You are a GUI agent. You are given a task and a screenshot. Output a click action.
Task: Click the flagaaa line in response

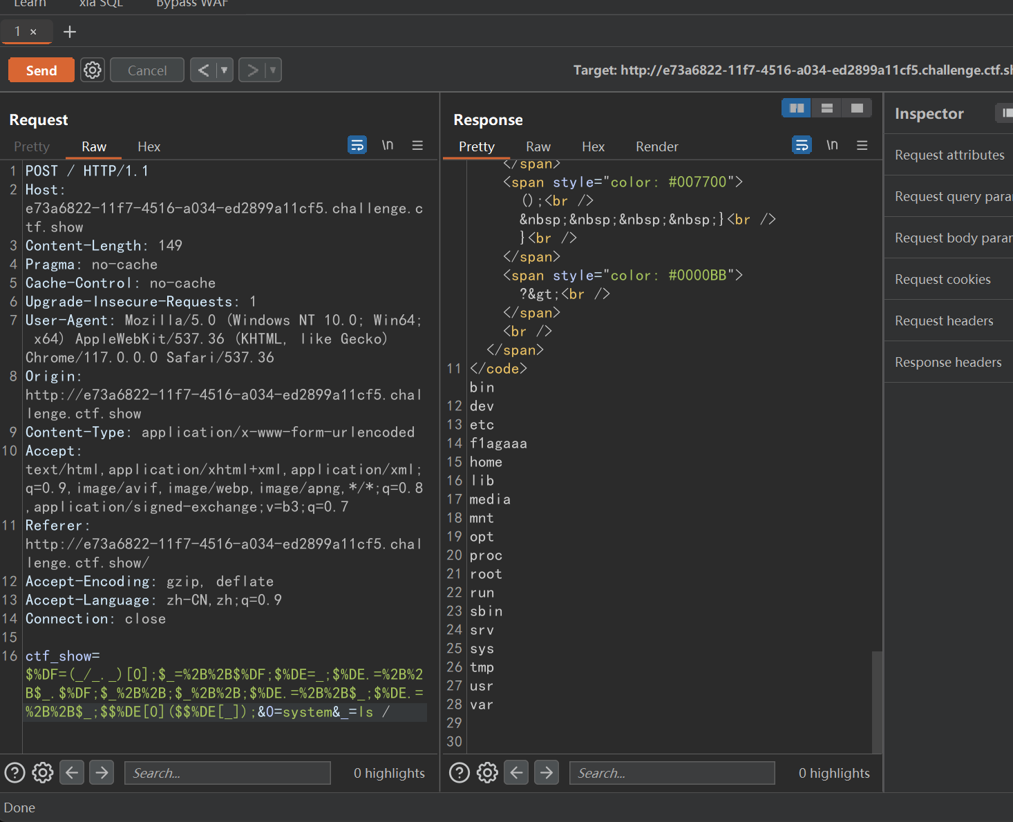click(x=498, y=443)
